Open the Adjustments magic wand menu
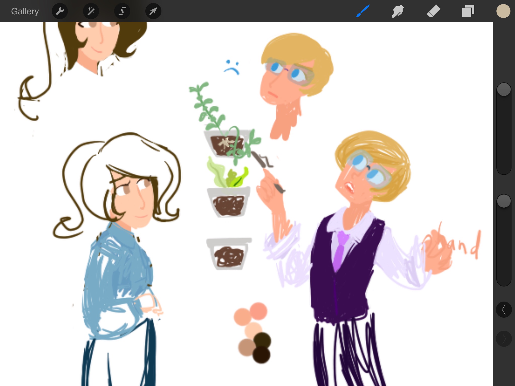 91,11
